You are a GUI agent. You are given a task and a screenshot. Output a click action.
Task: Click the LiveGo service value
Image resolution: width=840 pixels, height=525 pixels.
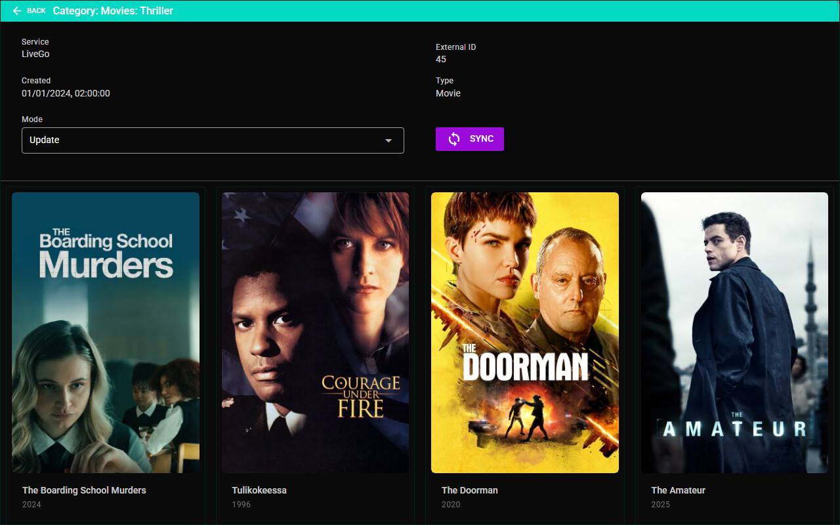[35, 54]
